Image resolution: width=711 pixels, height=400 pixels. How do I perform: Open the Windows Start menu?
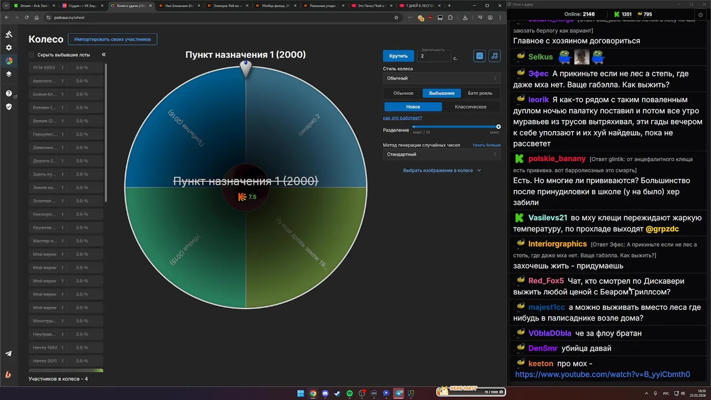point(301,393)
